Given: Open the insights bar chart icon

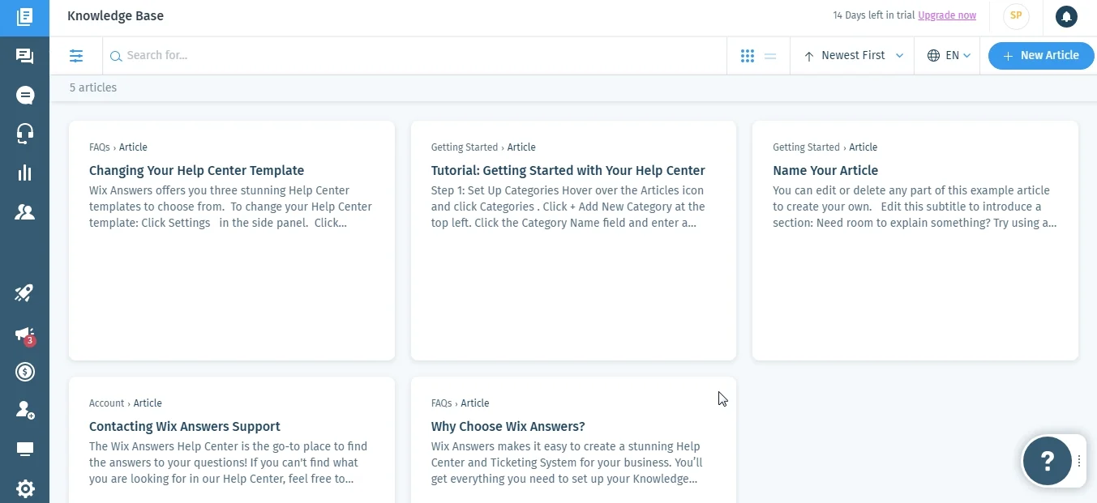Looking at the screenshot, I should [x=24, y=173].
